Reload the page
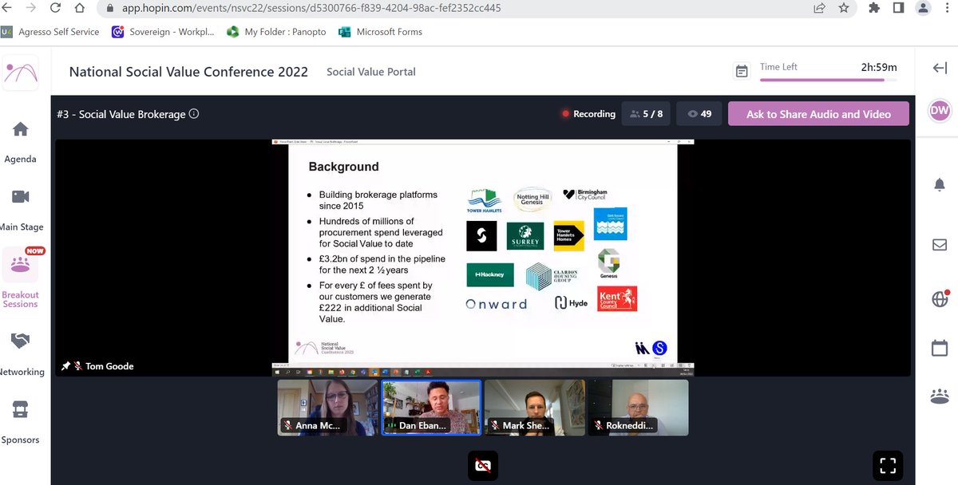This screenshot has width=958, height=485. tap(55, 8)
